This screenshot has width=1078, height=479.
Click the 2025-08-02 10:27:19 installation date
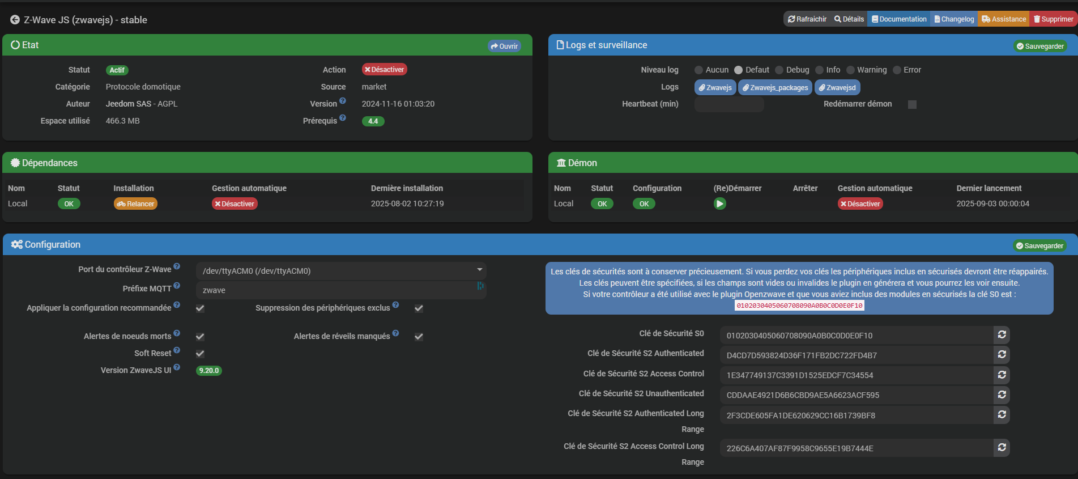point(407,204)
